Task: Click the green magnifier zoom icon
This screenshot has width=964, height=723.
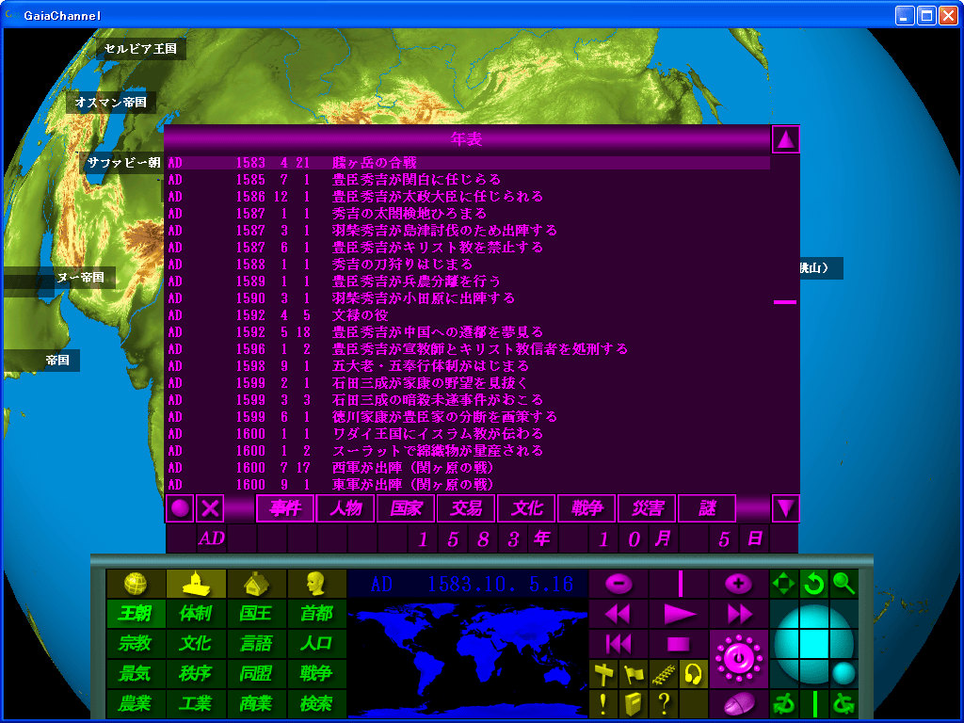Action: tap(844, 584)
